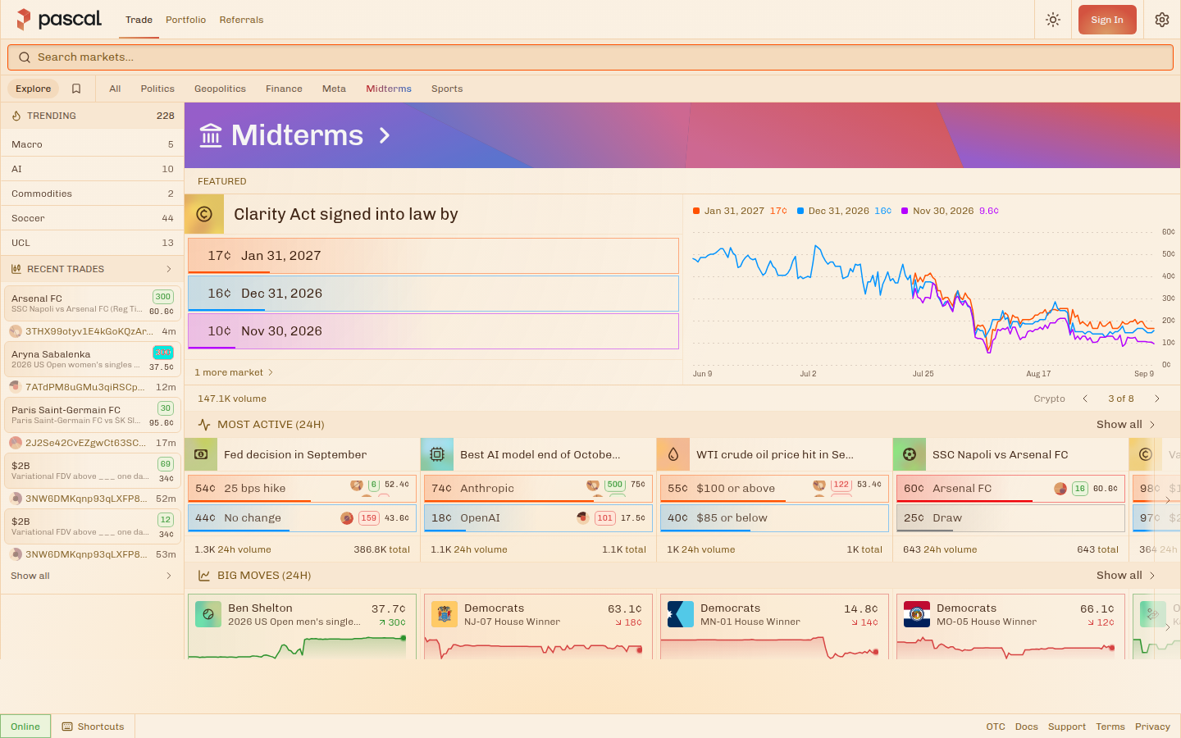Open the Portfolio tab
Screen dimensions: 1181x738
tap(185, 20)
